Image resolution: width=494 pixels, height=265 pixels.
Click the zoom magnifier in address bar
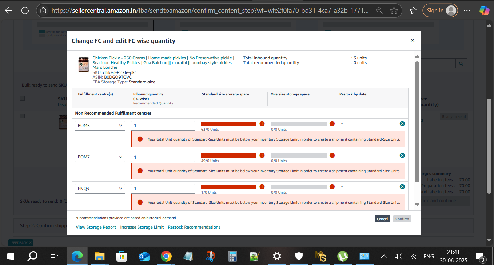pyautogui.click(x=379, y=11)
